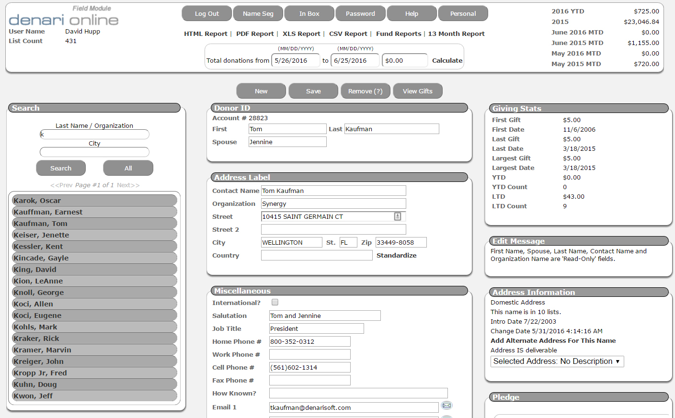Select Koci, Allen from the results list
Image resolution: width=675 pixels, height=418 pixels.
pyautogui.click(x=94, y=304)
